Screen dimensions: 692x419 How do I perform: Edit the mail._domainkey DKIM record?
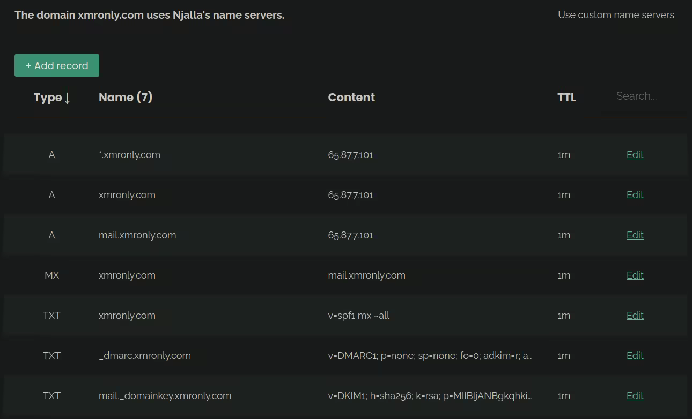[x=635, y=396]
